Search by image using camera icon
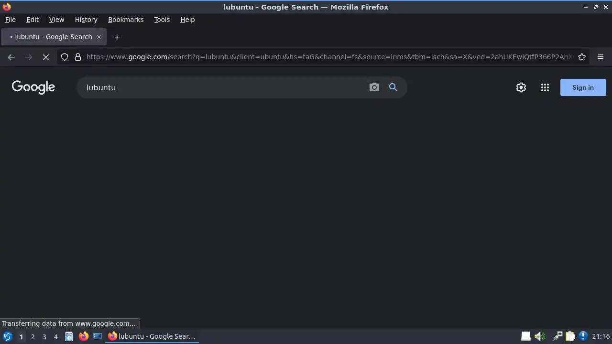This screenshot has height=344, width=612. click(x=374, y=87)
